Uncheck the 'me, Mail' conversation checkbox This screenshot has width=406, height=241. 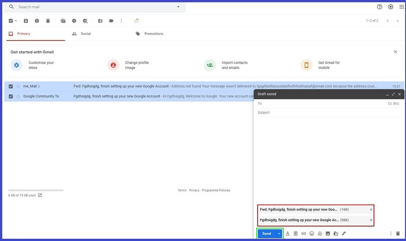11,86
